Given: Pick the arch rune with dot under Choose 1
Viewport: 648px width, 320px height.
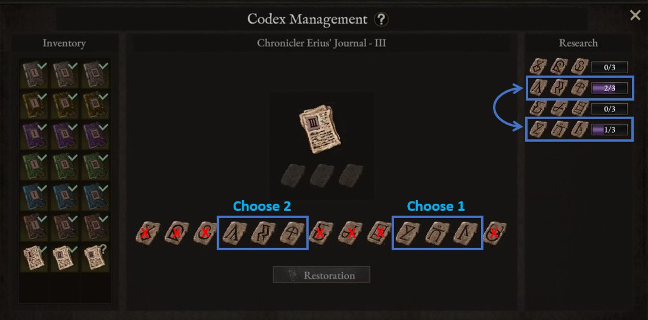Looking at the screenshot, I should coord(437,233).
